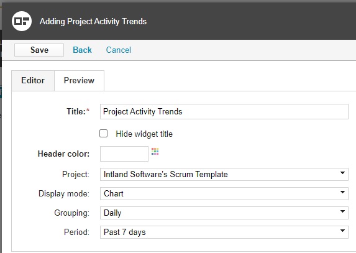Open the Display mode Chart dropdown

coord(224,194)
